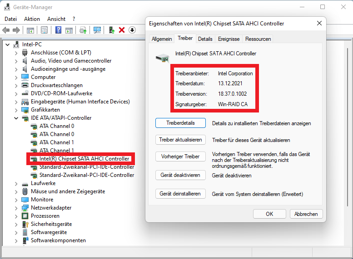Click the Sicherheitsgeräte key icon
Viewport: 353px width, 259px height.
pos(25,224)
